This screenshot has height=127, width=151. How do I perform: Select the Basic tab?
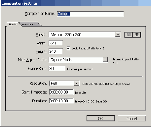tap(13, 24)
